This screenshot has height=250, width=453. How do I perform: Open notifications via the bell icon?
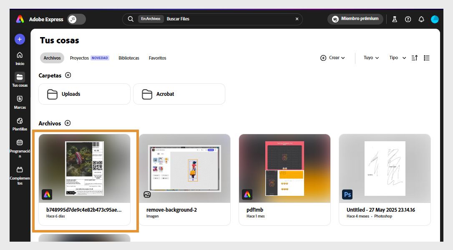pyautogui.click(x=421, y=19)
